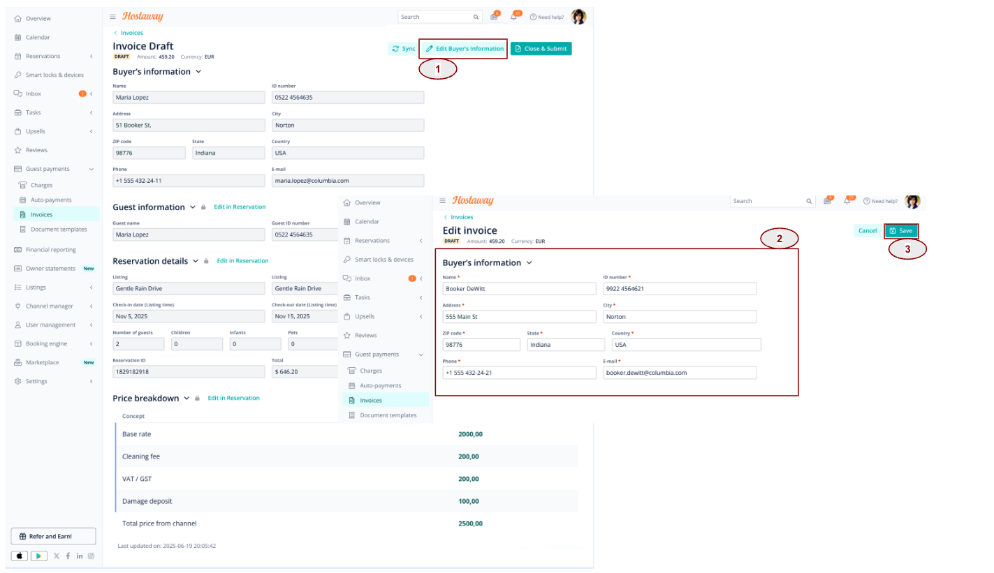
Task: Collapse the Price breakdown section
Action: click(x=187, y=398)
